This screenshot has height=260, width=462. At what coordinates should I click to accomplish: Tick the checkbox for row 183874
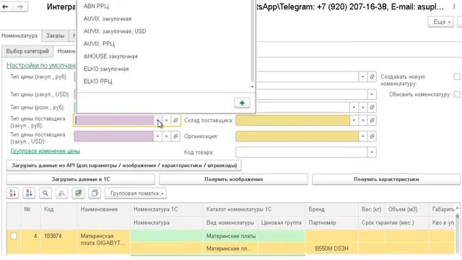(14, 236)
